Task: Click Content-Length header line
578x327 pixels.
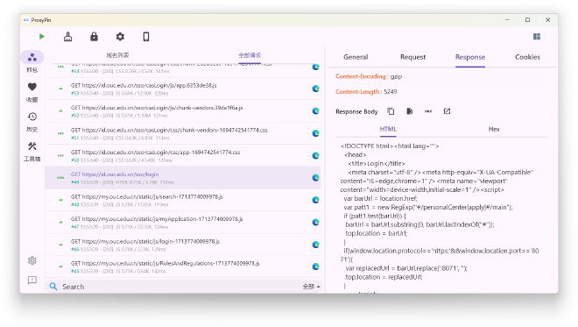Action: click(366, 91)
